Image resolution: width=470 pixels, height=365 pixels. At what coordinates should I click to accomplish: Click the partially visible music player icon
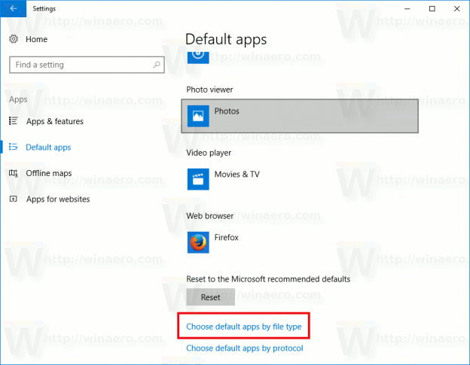(198, 57)
